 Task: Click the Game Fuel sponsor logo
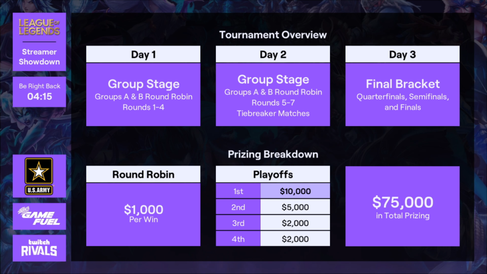[39, 216]
